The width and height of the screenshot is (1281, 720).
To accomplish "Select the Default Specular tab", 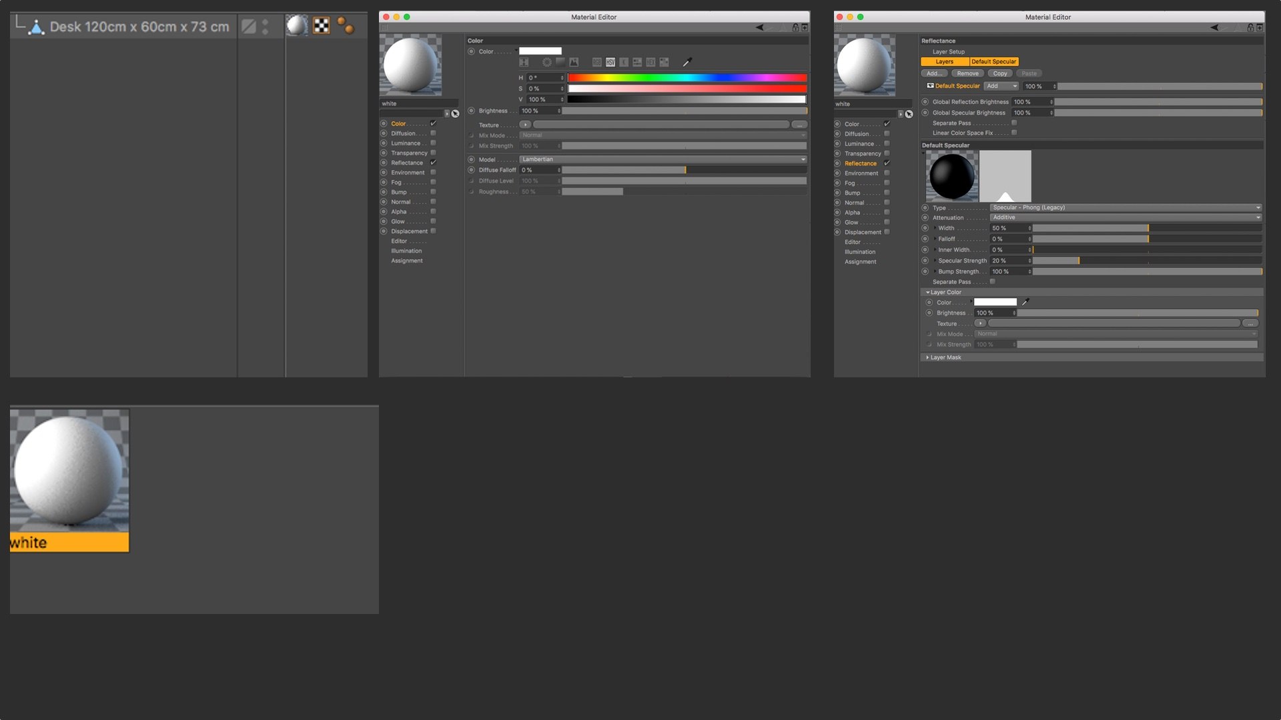I will tap(993, 61).
